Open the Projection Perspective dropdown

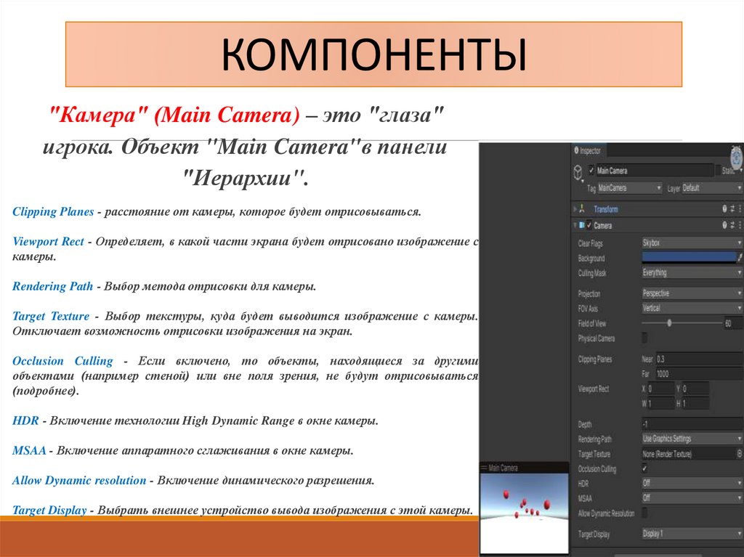click(692, 293)
